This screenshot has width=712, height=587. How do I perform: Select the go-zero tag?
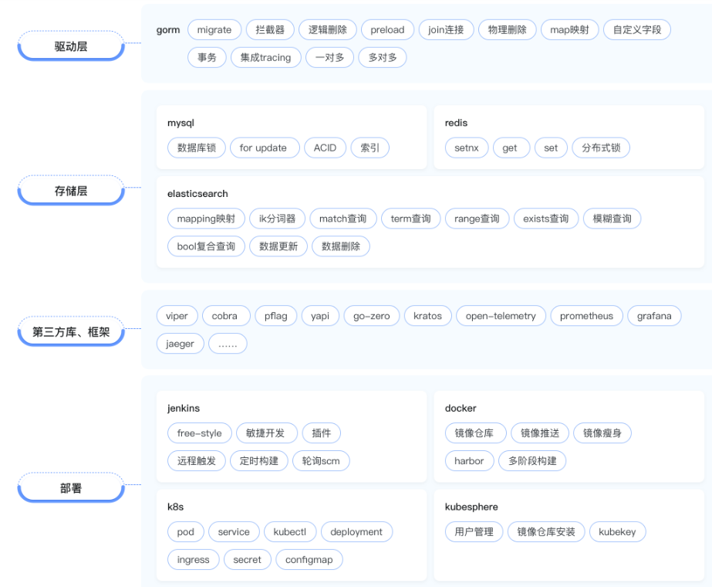click(373, 315)
